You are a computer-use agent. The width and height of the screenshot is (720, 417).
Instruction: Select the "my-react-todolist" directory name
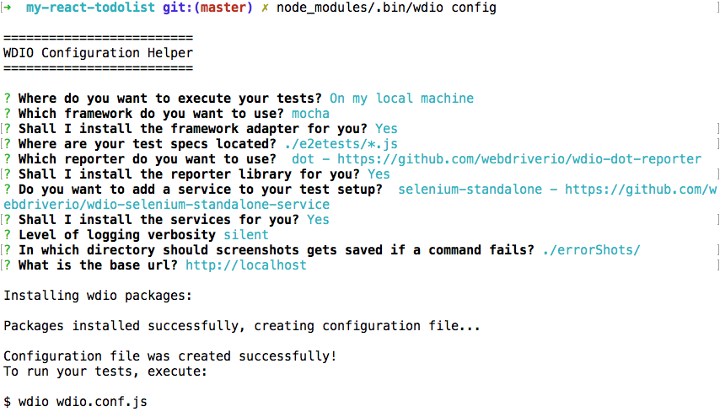(x=86, y=8)
